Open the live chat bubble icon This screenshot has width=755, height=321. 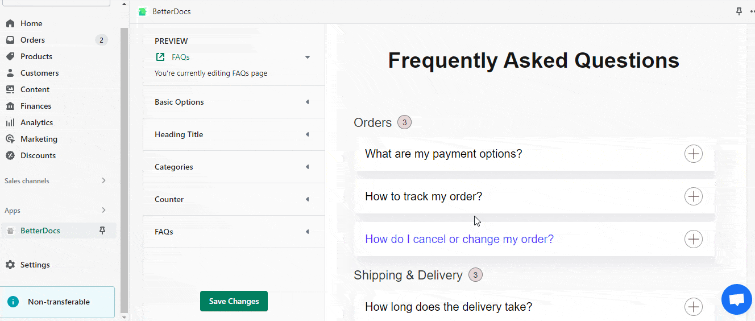736,299
